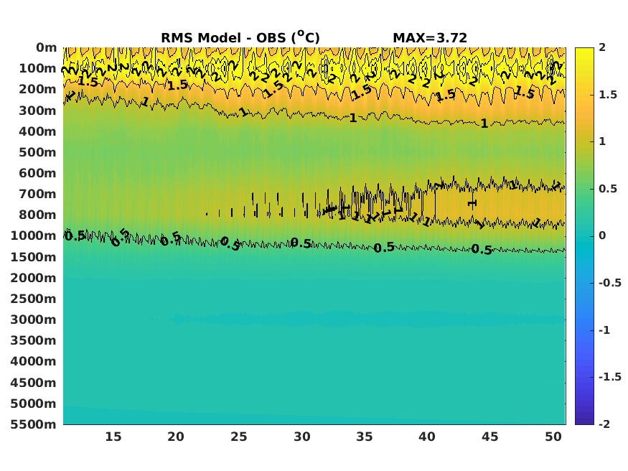Click the '600m' depth axis label

[x=37, y=173]
